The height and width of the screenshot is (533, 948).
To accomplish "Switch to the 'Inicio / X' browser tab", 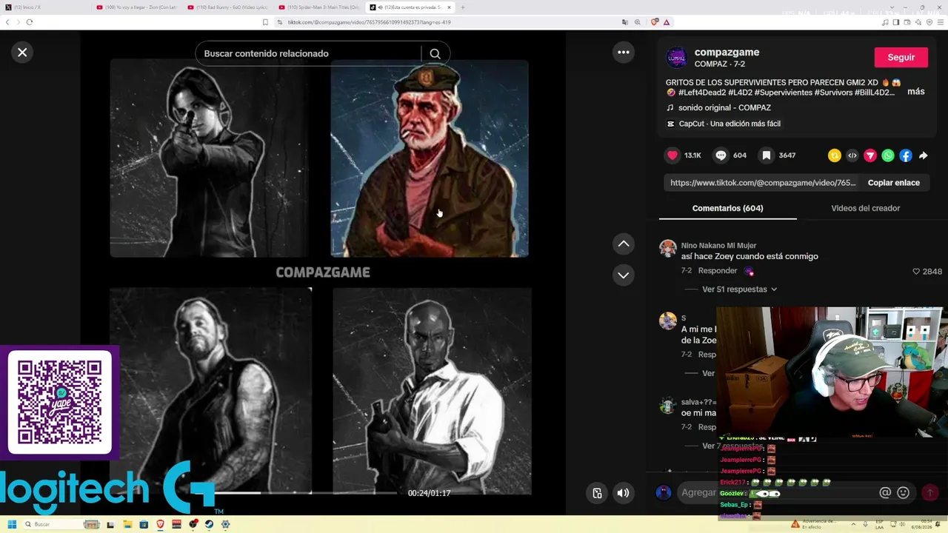I will pos(46,7).
